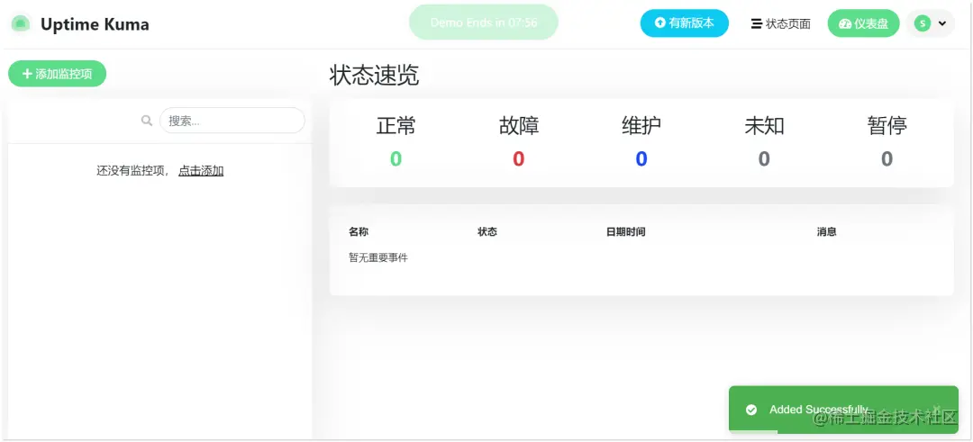Click the magnifier search icon
This screenshot has width=973, height=442.
tap(147, 121)
